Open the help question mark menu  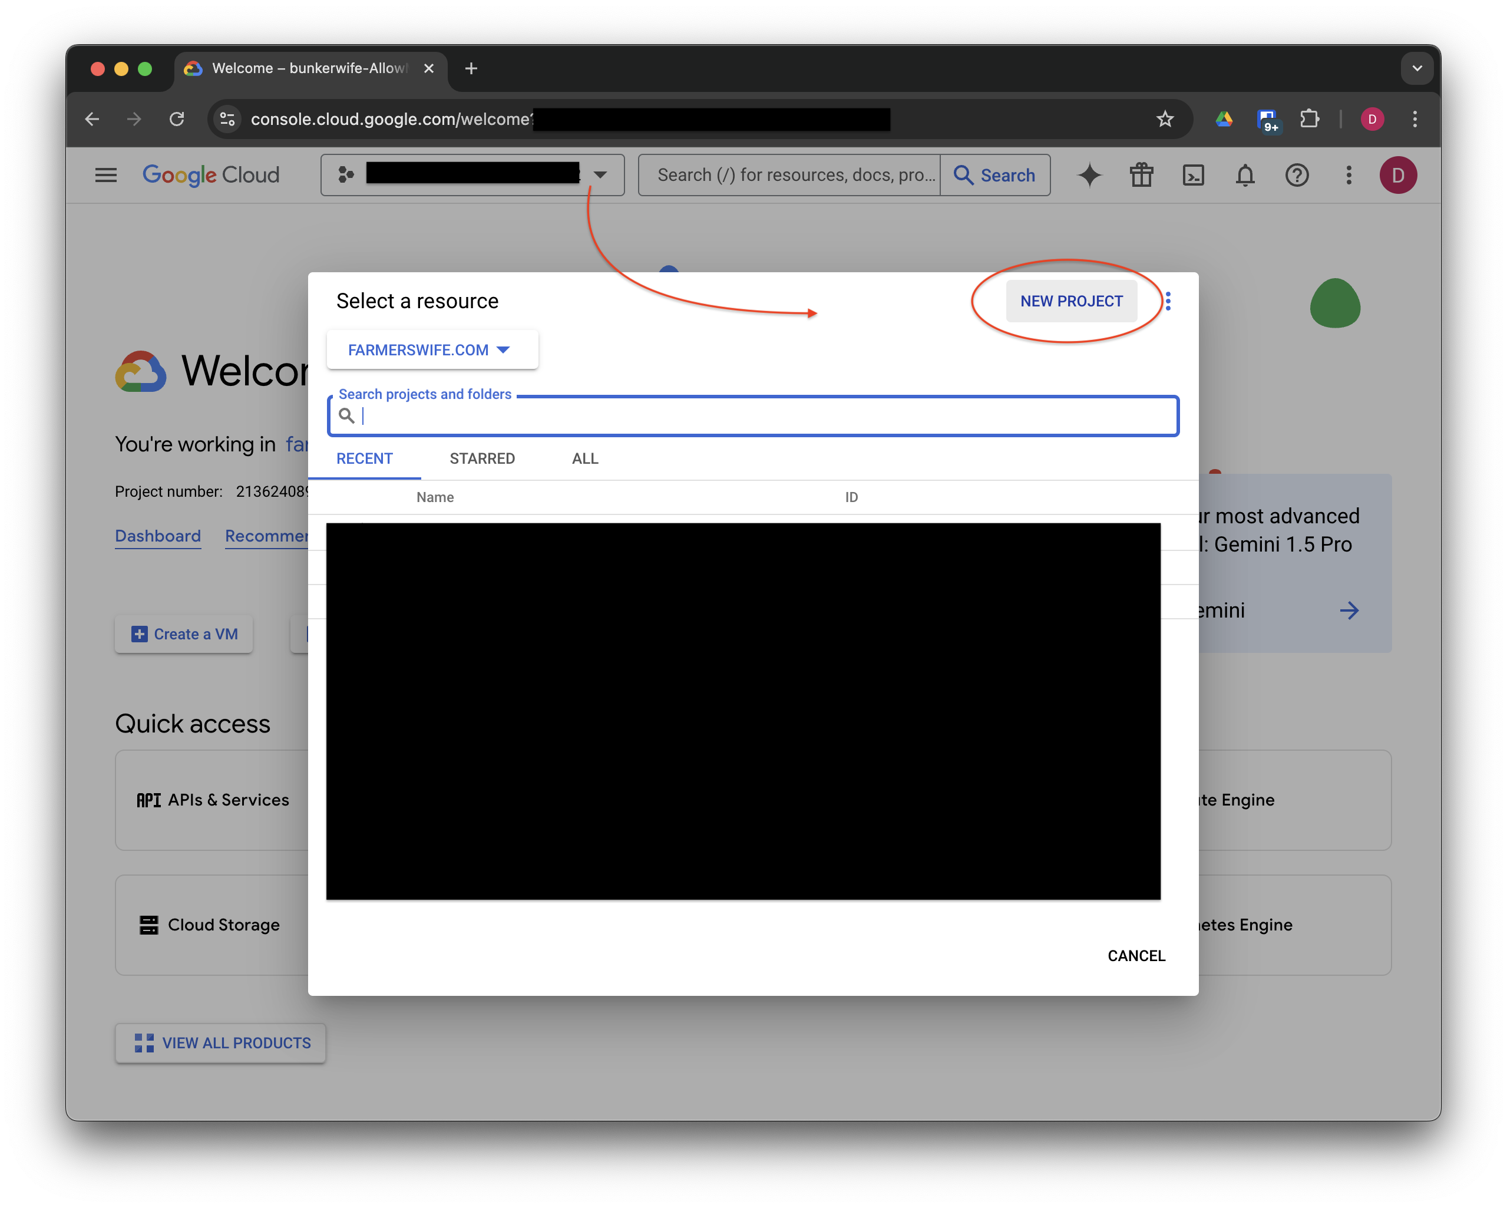[x=1297, y=175]
